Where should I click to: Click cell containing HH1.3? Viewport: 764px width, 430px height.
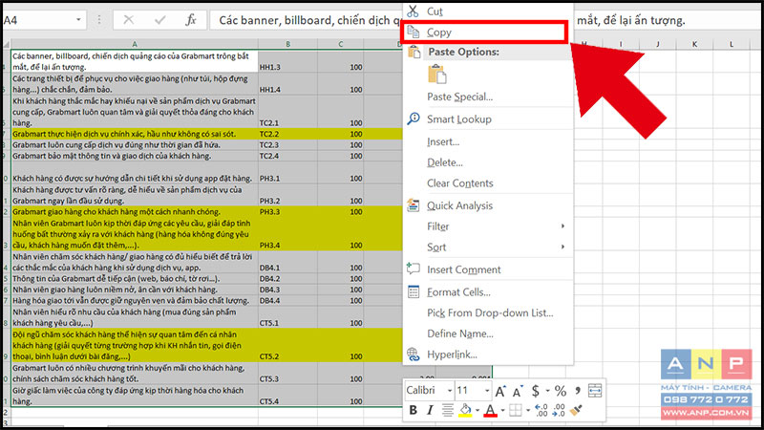coord(287,61)
